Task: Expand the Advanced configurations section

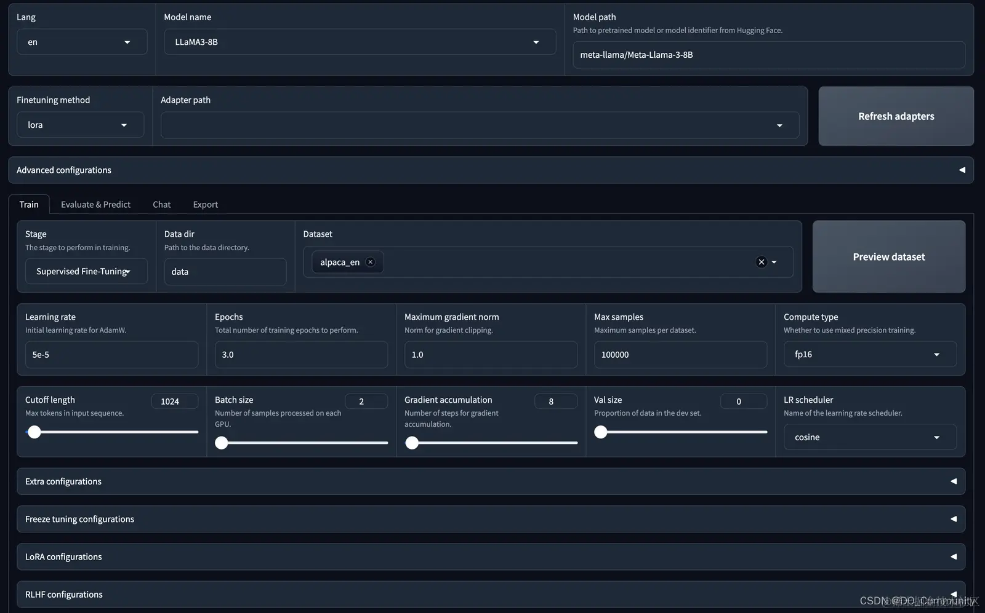Action: (491, 170)
